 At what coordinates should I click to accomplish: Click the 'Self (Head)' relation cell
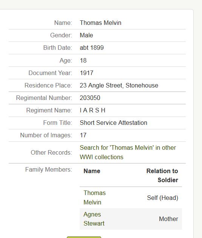click(162, 198)
